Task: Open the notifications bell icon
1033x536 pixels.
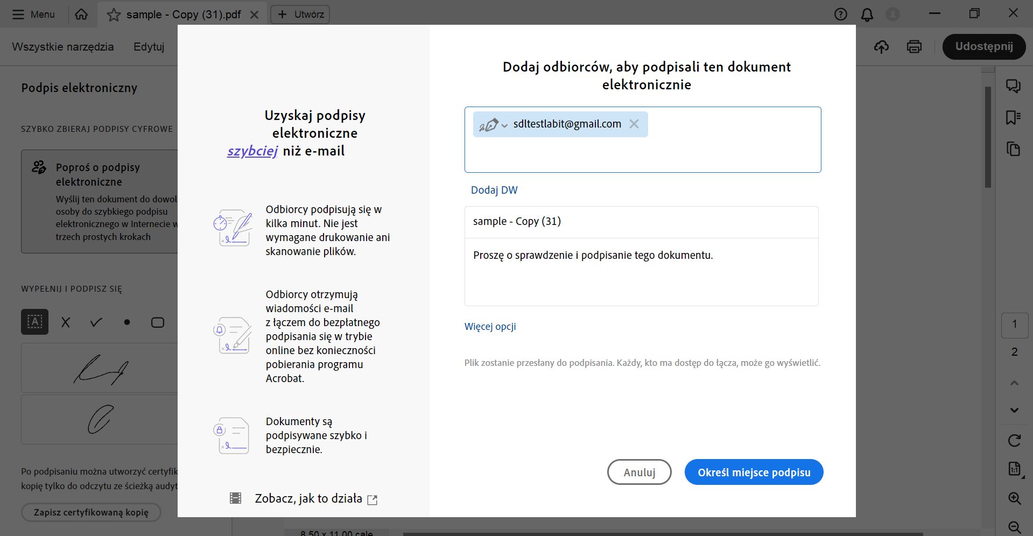Action: pyautogui.click(x=867, y=15)
